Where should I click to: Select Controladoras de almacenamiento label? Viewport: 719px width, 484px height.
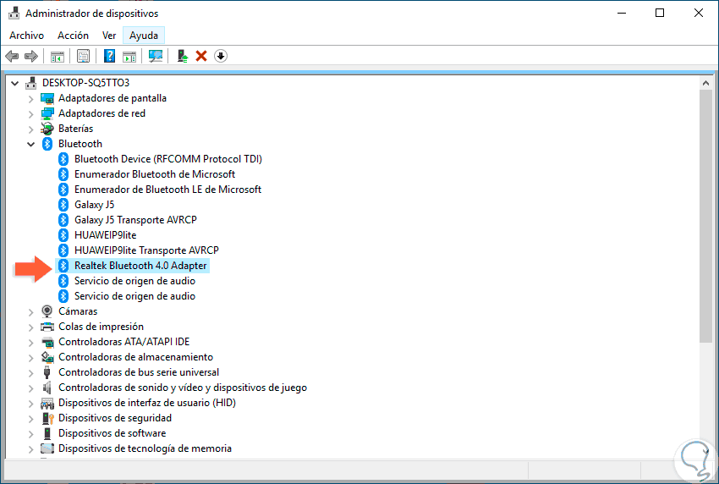pos(135,357)
